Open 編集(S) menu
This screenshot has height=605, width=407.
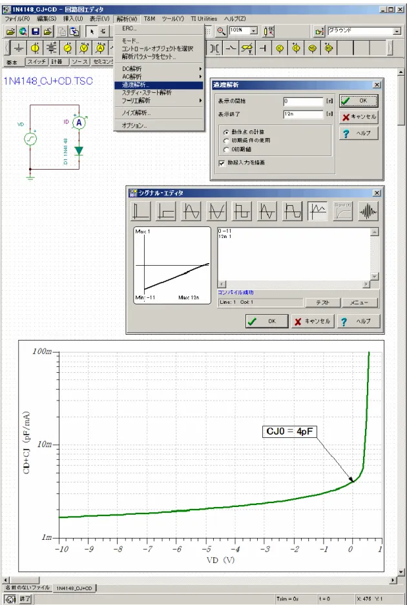click(x=47, y=19)
